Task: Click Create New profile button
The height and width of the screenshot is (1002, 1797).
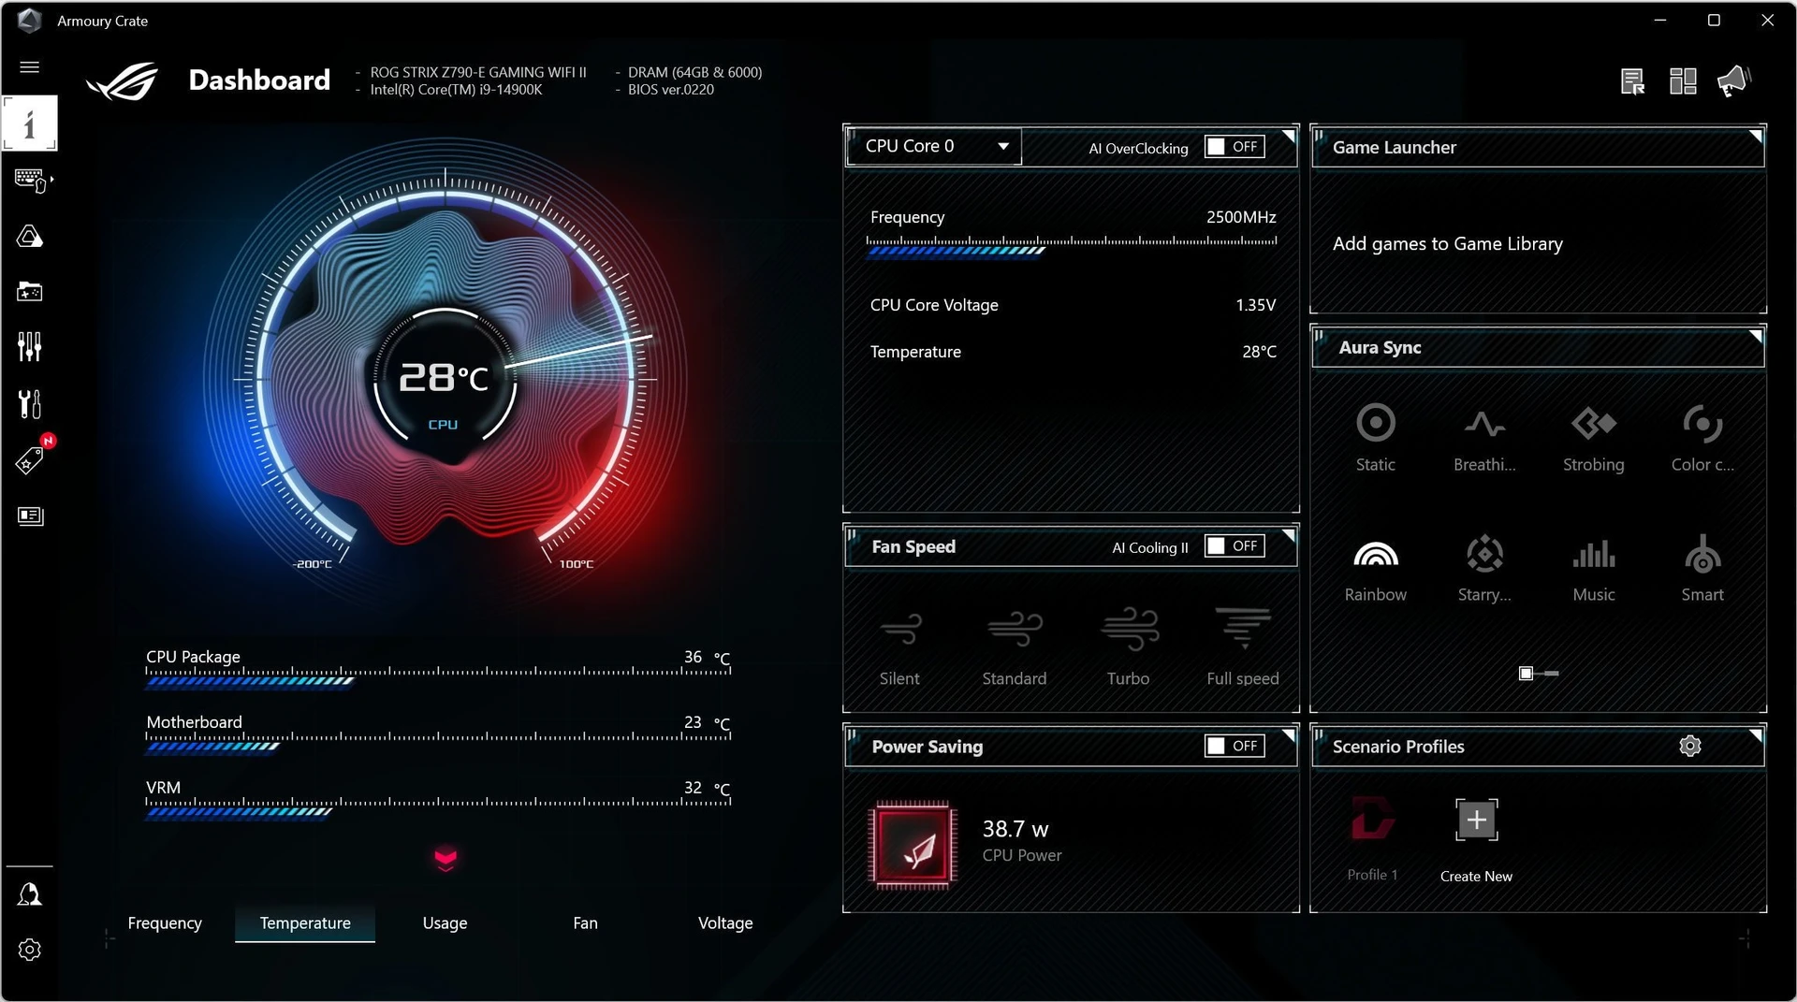Action: (x=1476, y=840)
